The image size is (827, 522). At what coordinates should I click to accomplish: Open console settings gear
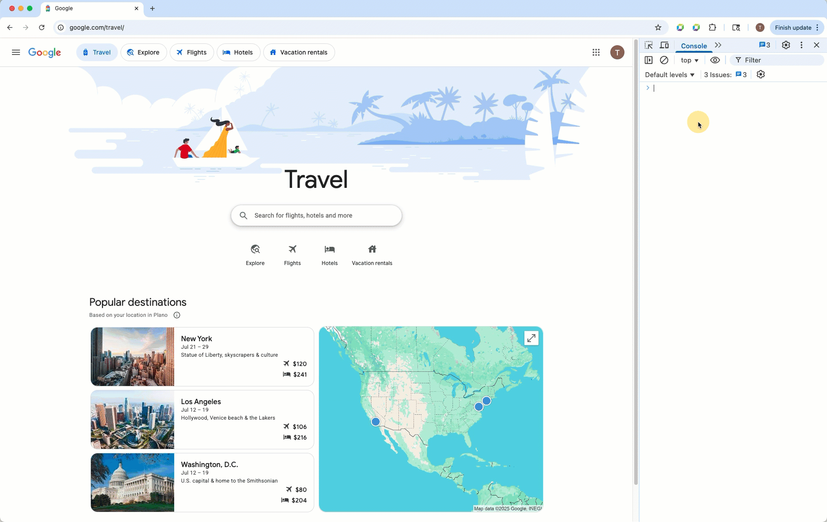pyautogui.click(x=761, y=74)
